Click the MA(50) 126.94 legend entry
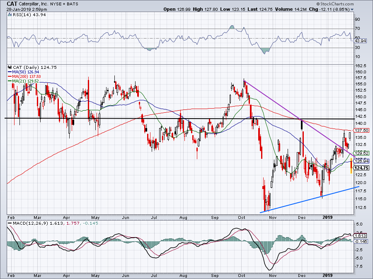 coord(24,72)
